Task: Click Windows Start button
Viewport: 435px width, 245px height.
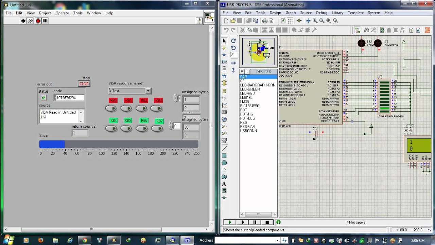Action: tap(8, 240)
